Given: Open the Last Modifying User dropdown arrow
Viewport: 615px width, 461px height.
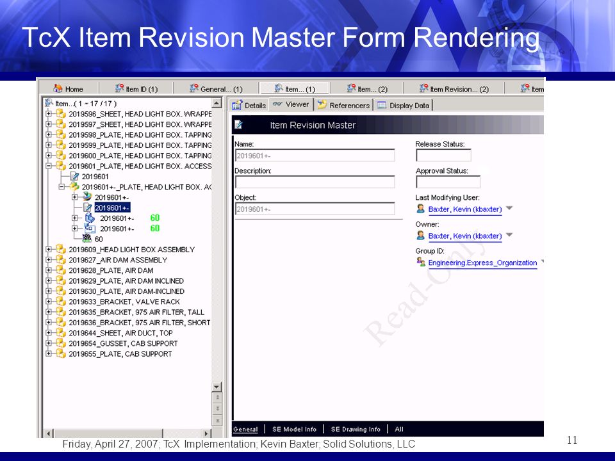Looking at the screenshot, I should coord(509,208).
